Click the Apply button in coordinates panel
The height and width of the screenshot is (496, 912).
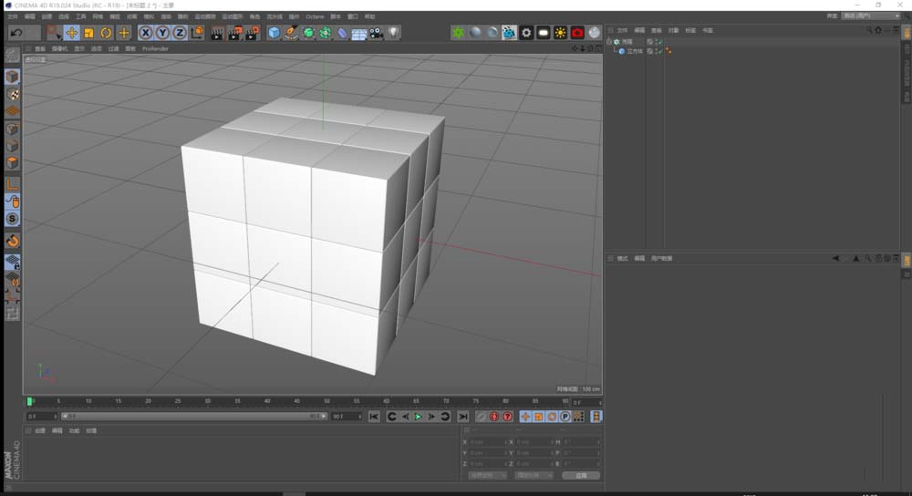[x=581, y=475]
